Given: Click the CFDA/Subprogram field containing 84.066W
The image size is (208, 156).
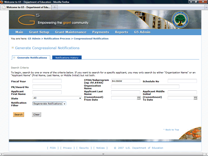Looking at the screenshot, I should coord(125,81).
